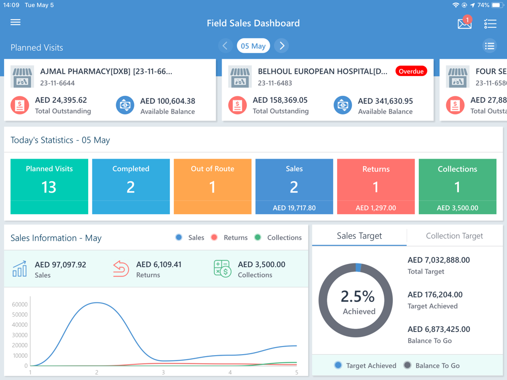The height and width of the screenshot is (380, 507).
Task: Click Total Outstanding invoice icon for Ajmal Pharmacy
Action: [x=20, y=105]
